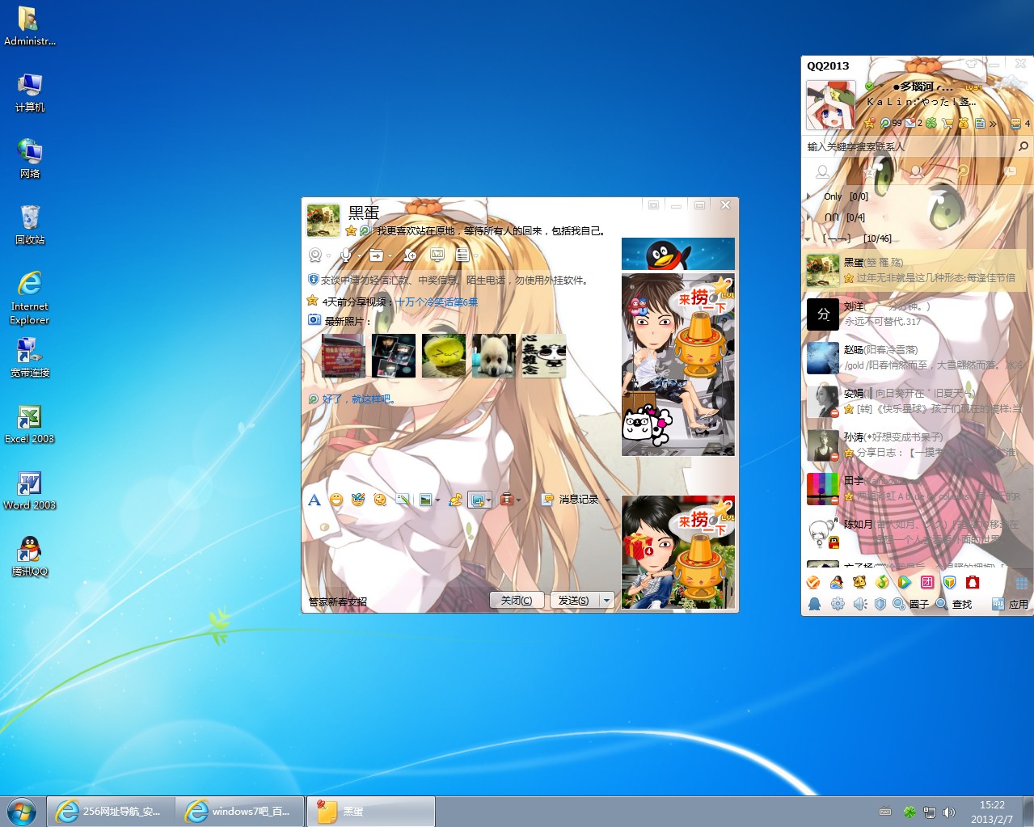Open the security shield in QQ panel
Image resolution: width=1034 pixels, height=827 pixels.
(x=880, y=604)
